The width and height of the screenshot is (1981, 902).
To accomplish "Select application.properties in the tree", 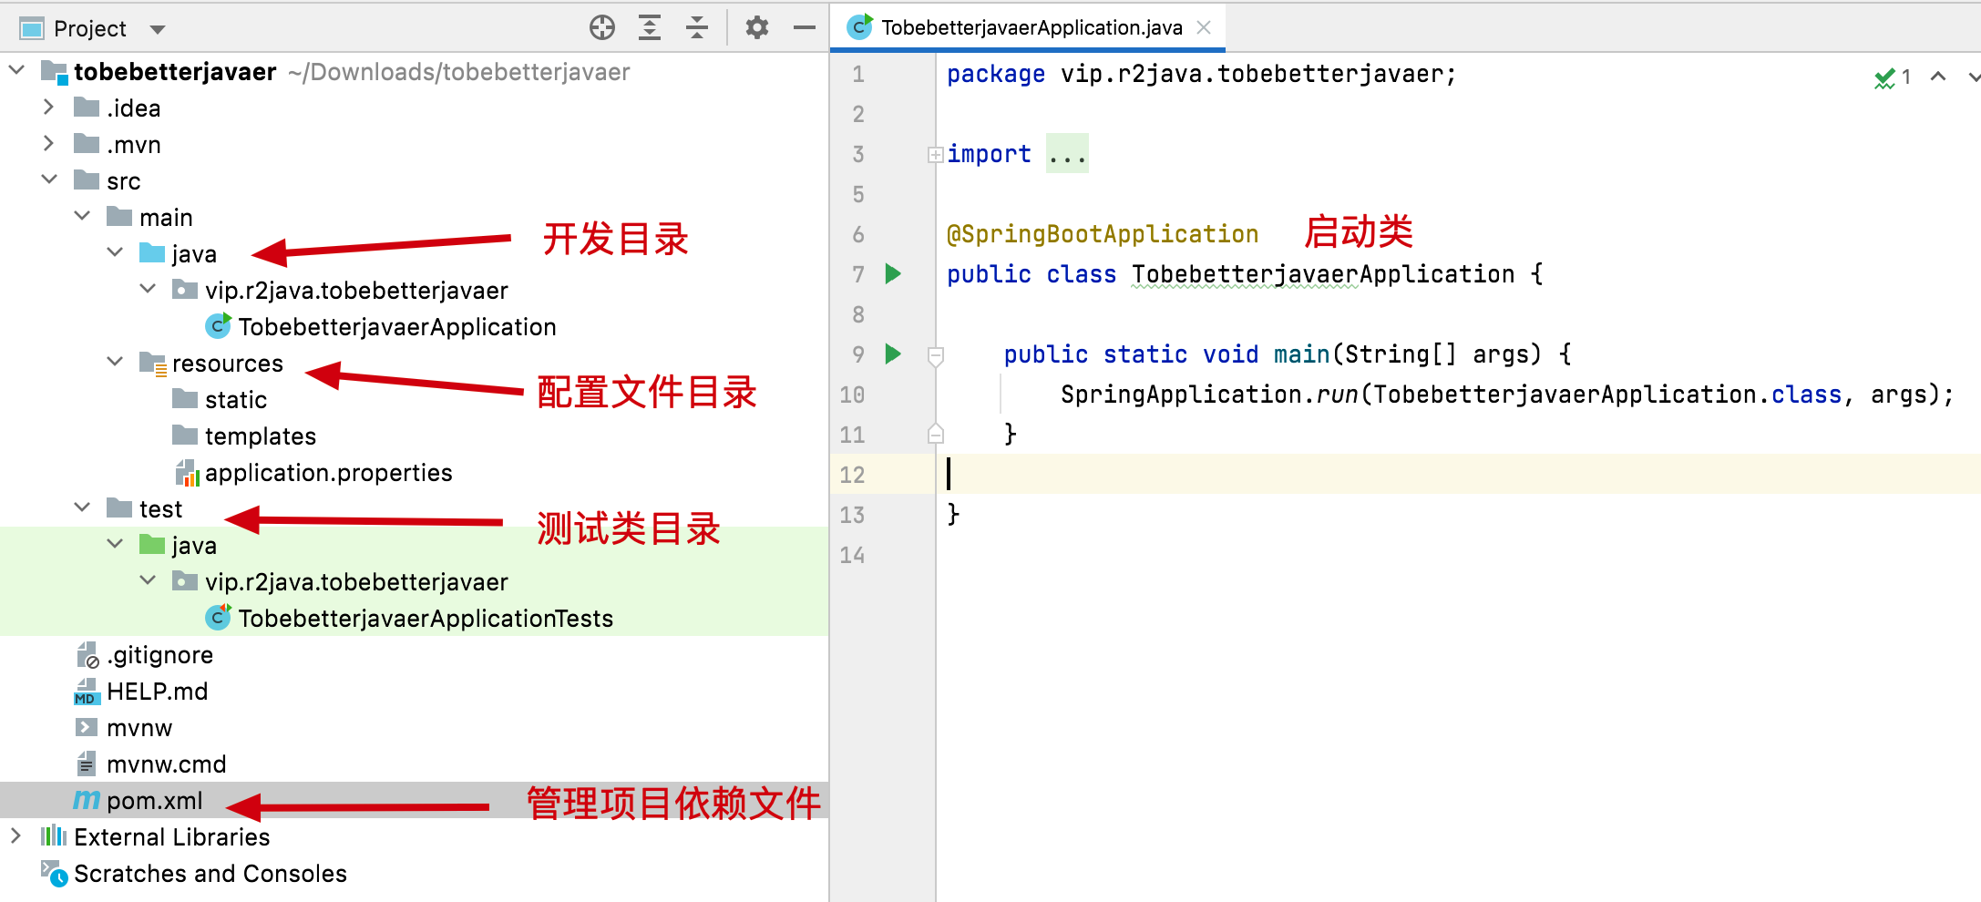I will tap(328, 473).
